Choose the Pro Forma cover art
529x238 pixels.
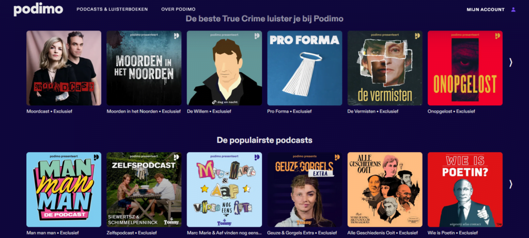click(305, 68)
